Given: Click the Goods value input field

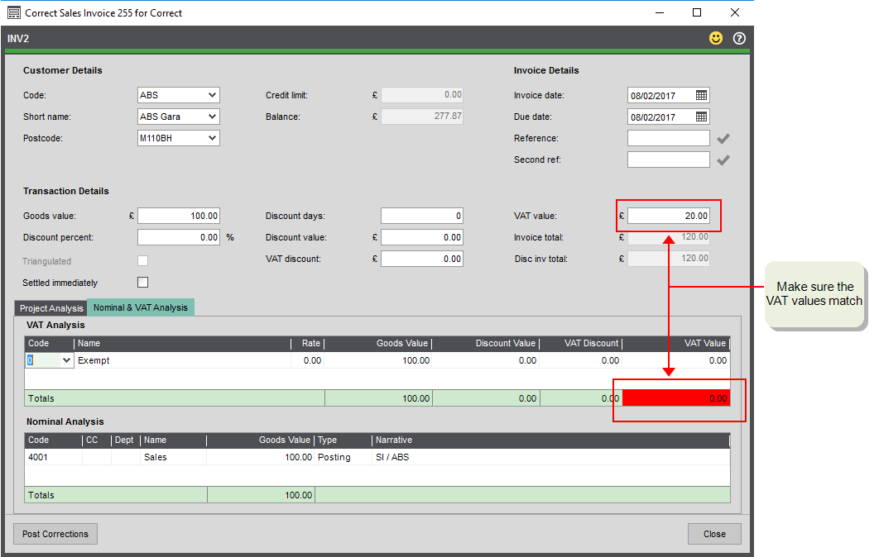Looking at the screenshot, I should coord(179,216).
